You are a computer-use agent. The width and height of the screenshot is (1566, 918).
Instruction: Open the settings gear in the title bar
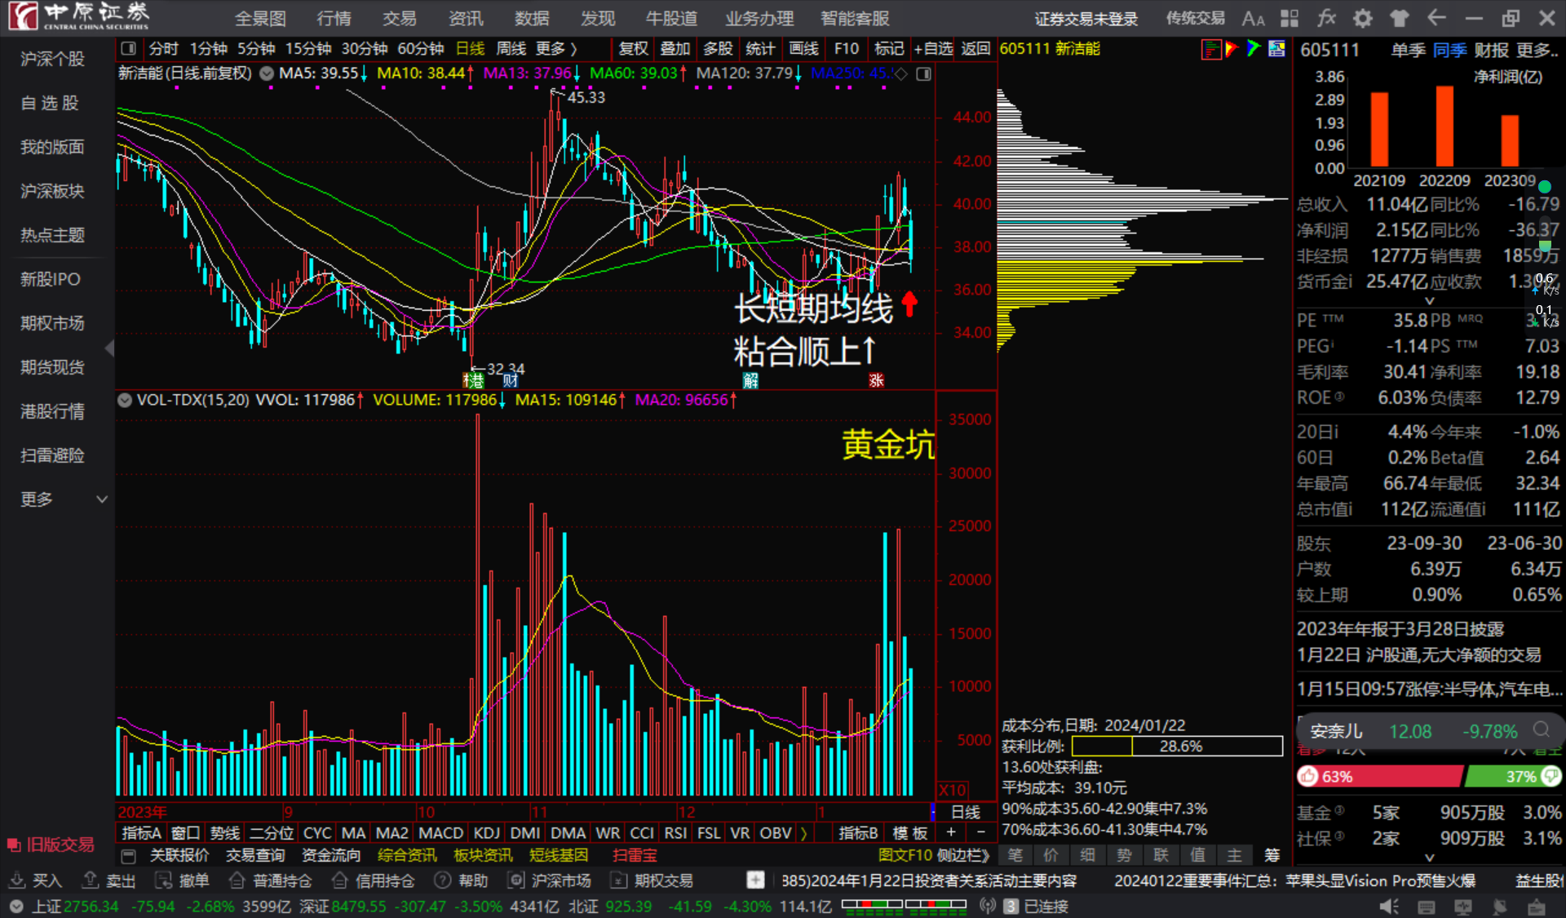click(1361, 17)
